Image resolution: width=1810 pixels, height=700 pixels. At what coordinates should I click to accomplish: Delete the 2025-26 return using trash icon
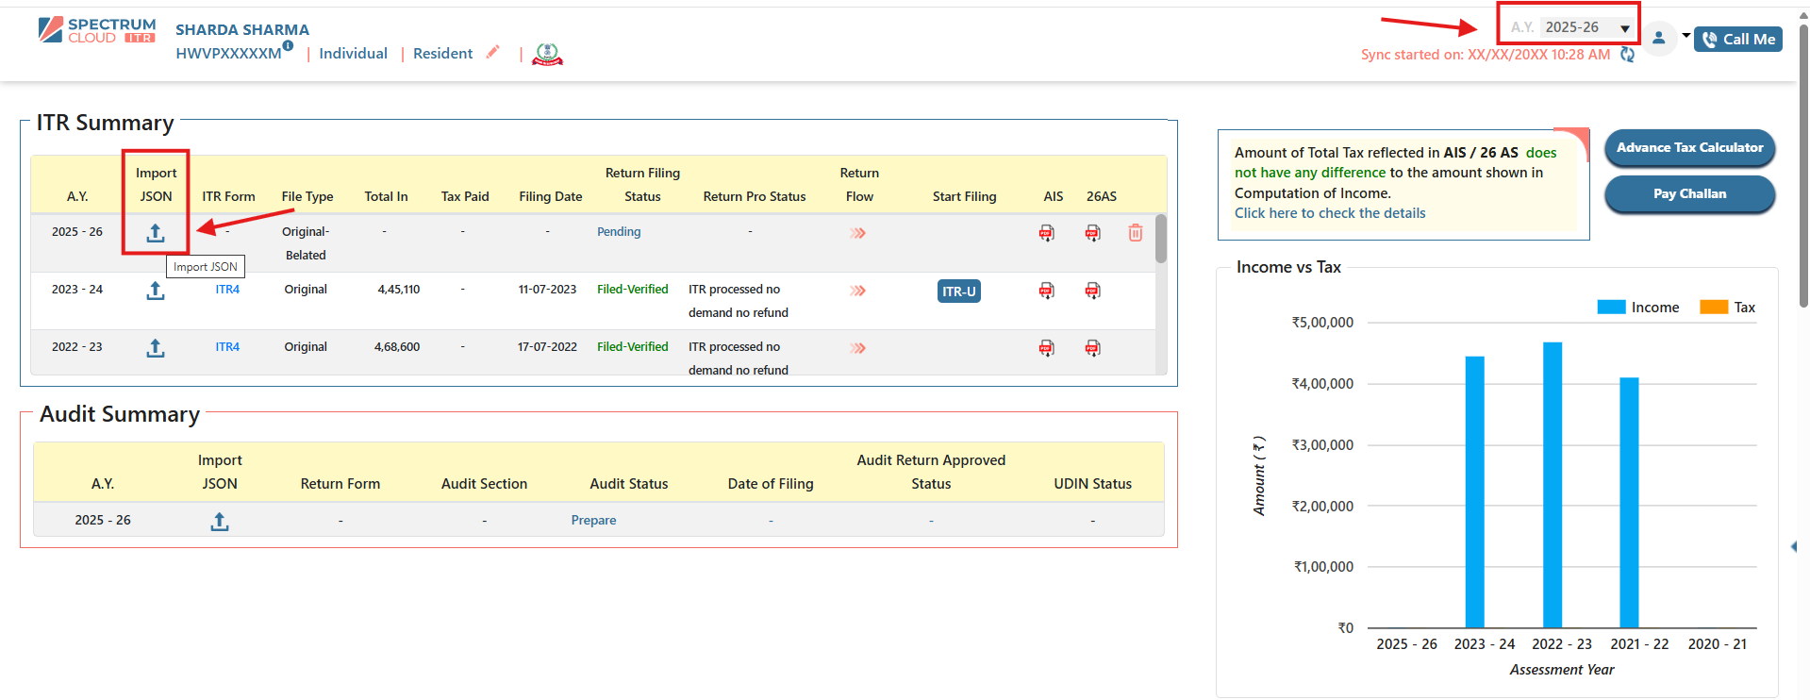coord(1136,233)
